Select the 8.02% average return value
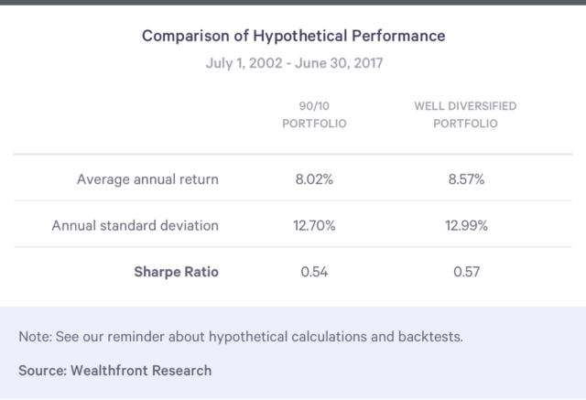 (x=314, y=178)
